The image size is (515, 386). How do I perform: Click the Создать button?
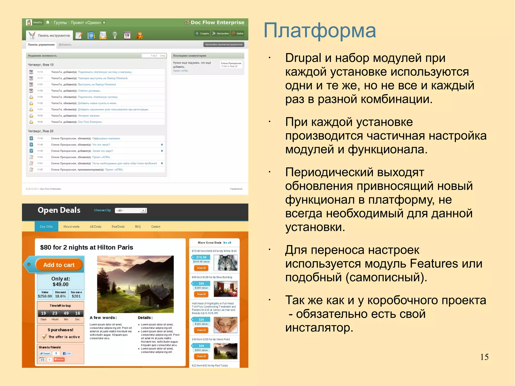point(202,33)
